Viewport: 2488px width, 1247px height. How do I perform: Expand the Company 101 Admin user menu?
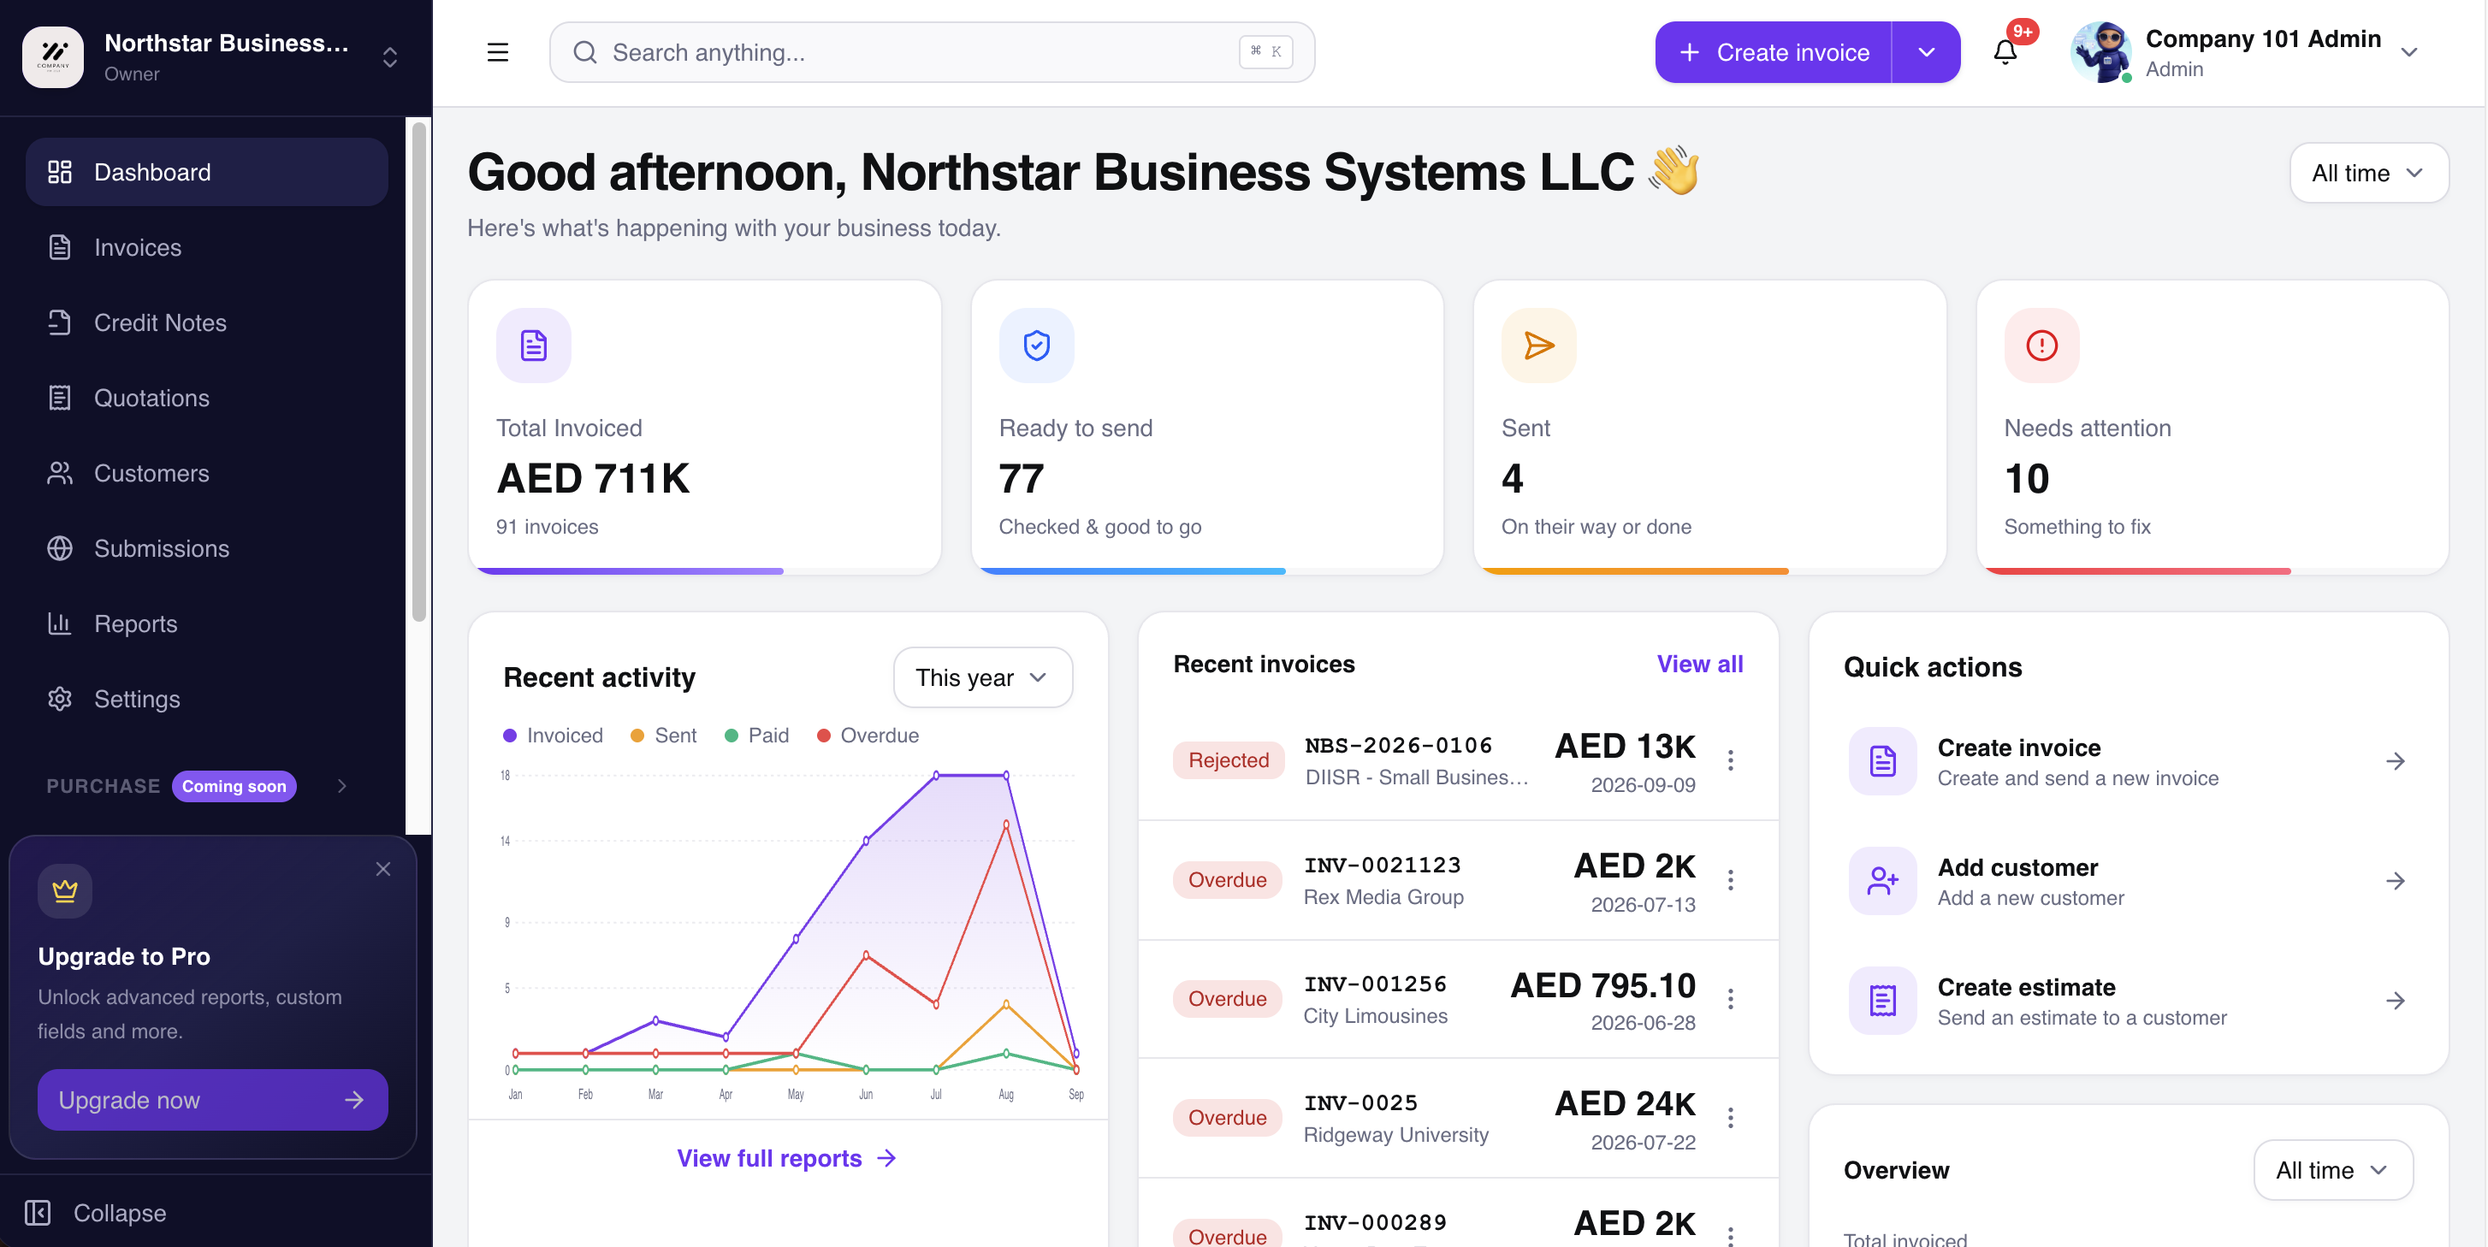tap(2408, 52)
